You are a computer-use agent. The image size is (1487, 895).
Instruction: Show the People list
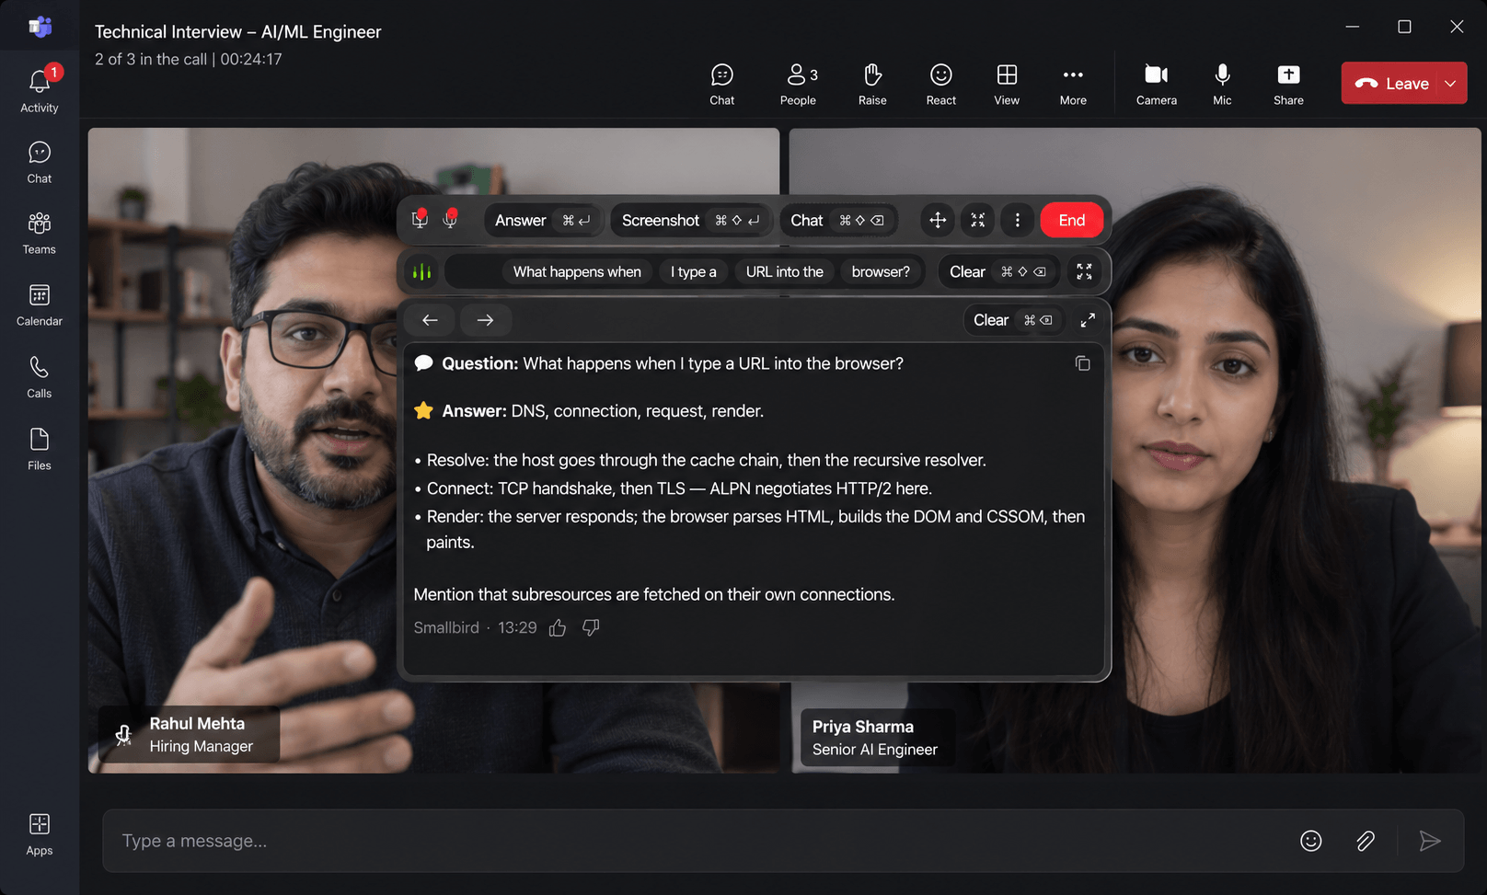[x=798, y=85]
